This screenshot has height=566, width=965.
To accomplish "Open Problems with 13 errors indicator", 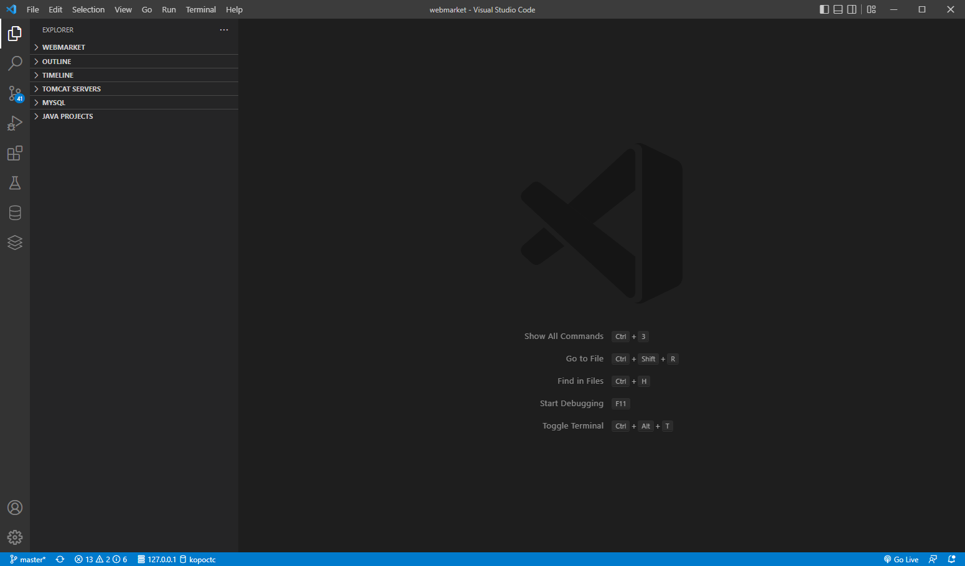I will (x=101, y=559).
